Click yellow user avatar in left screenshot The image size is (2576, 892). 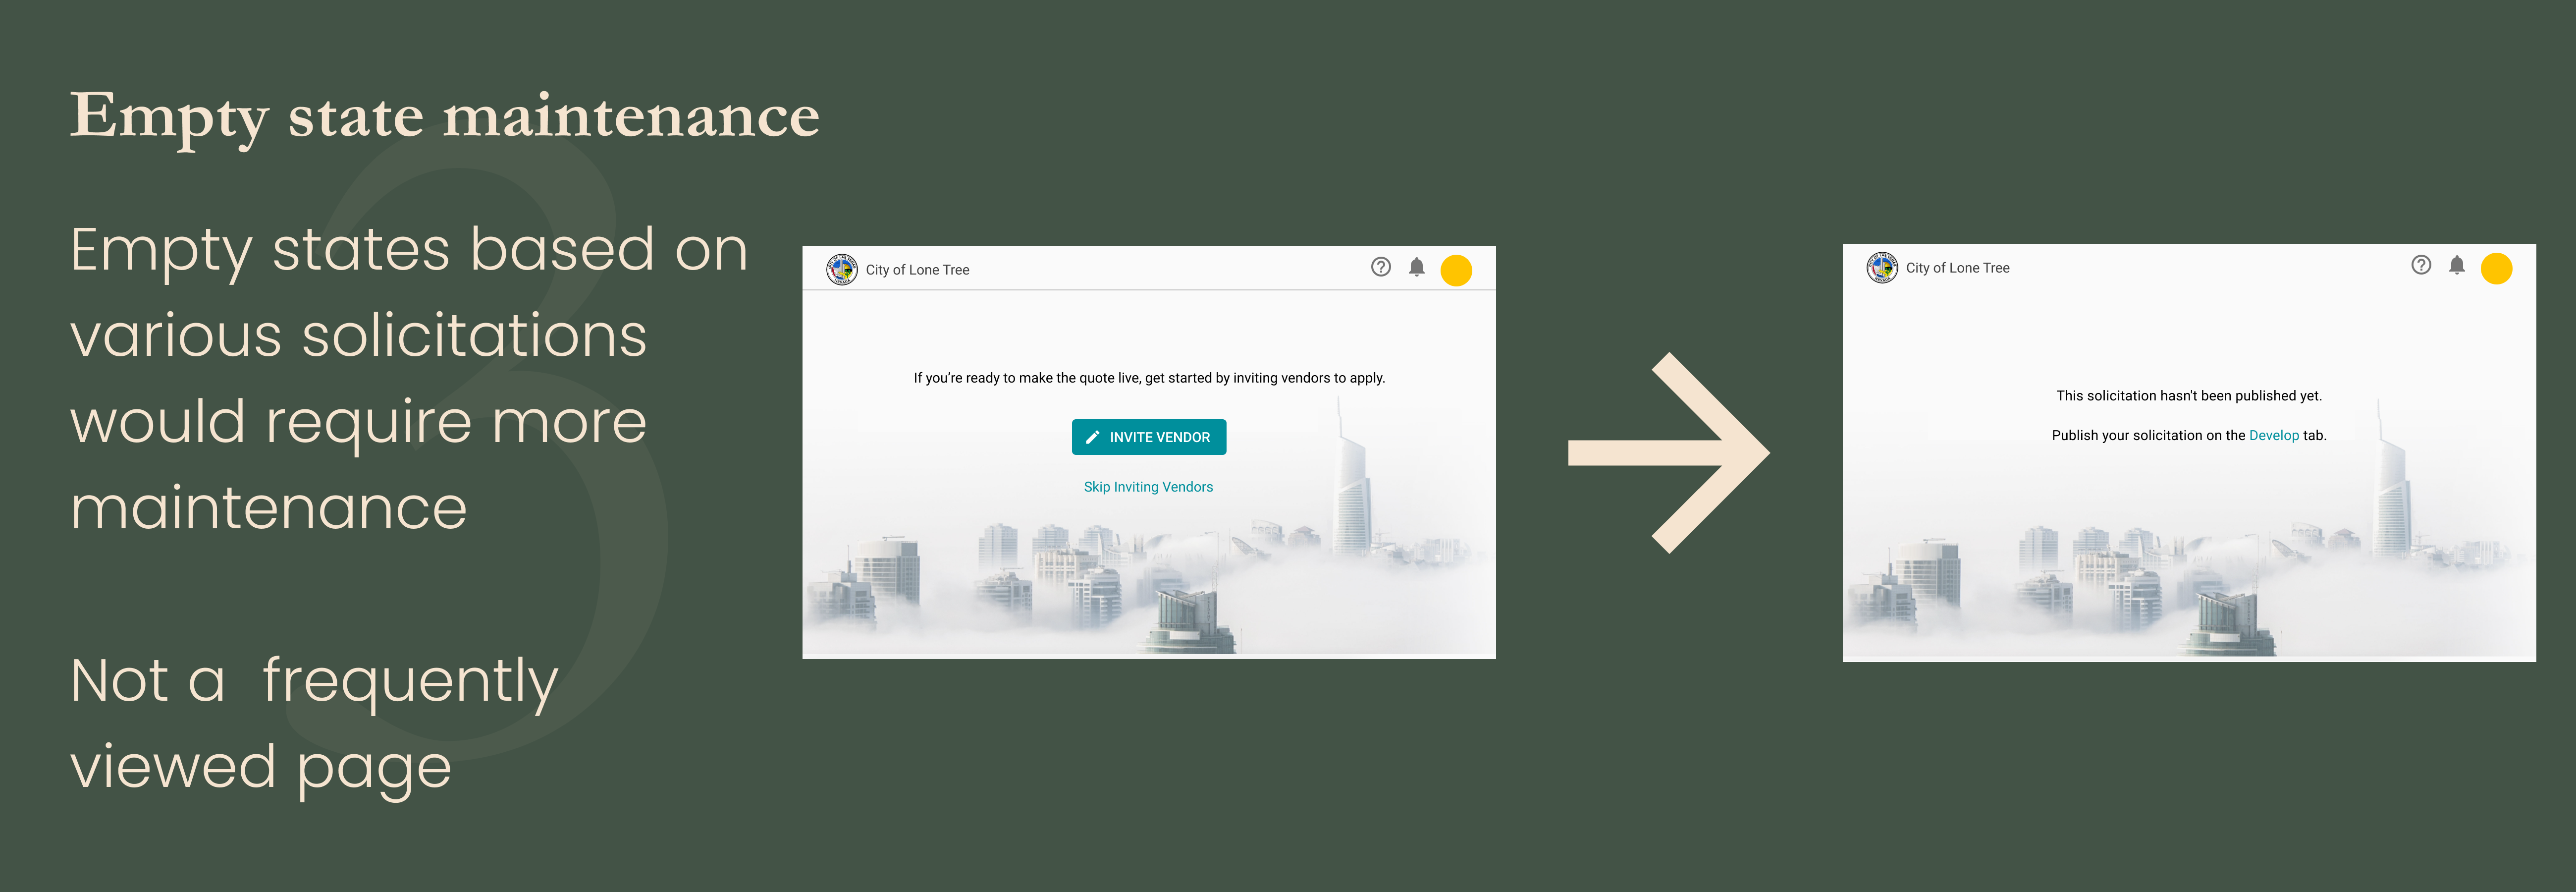coord(1455,270)
